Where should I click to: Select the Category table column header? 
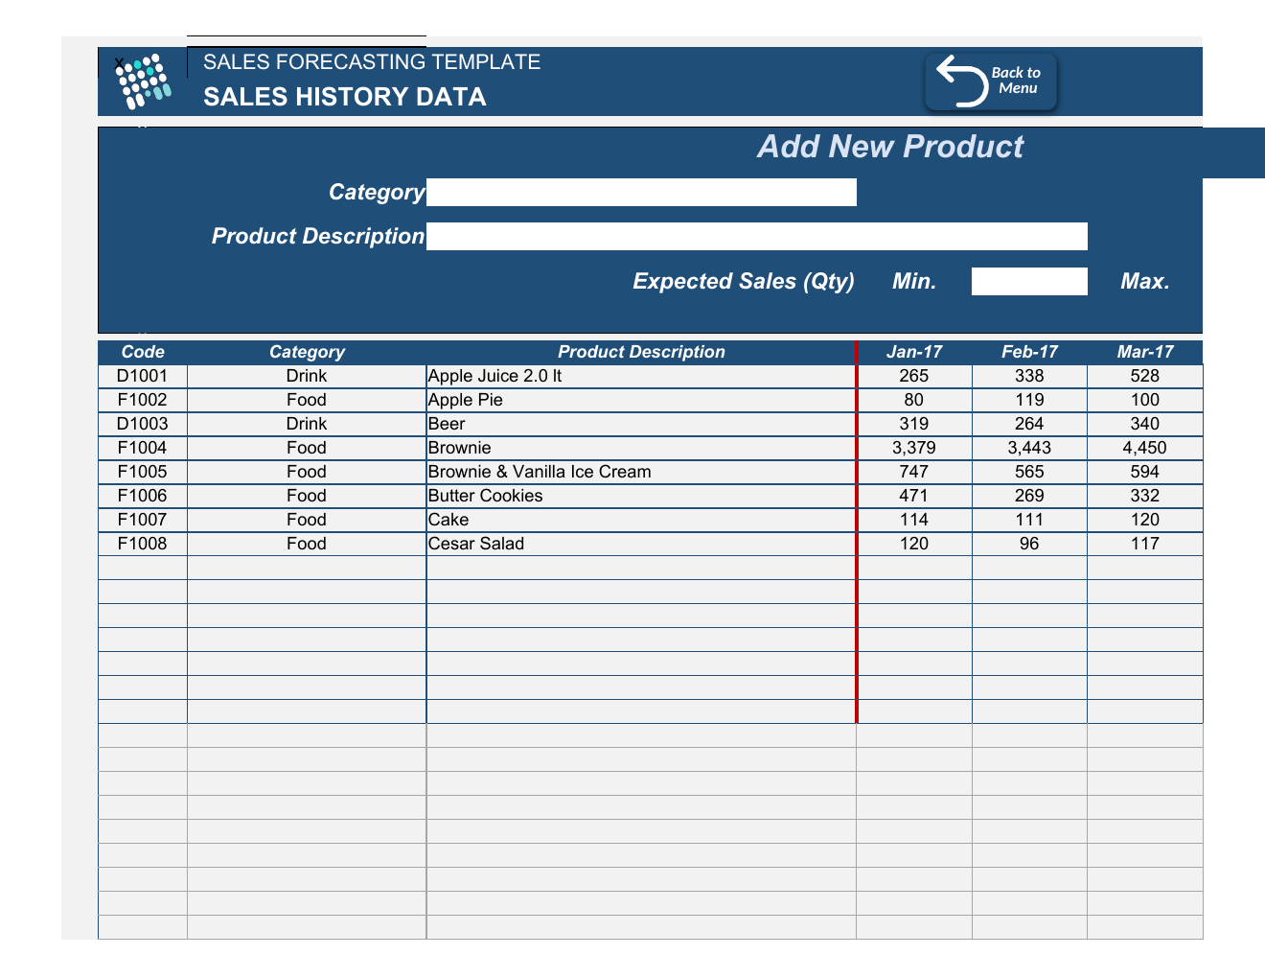pyautogui.click(x=307, y=352)
